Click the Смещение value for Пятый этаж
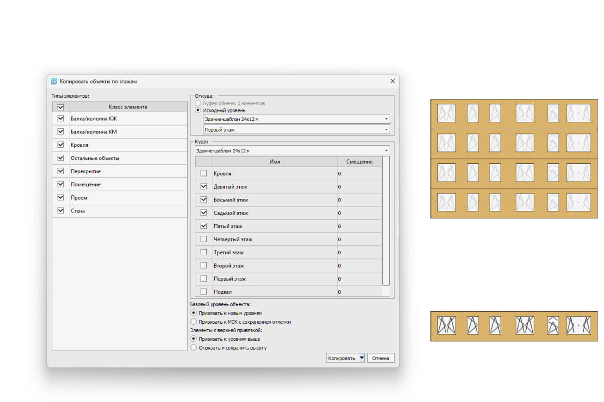This screenshot has height=402, width=604. [360, 226]
